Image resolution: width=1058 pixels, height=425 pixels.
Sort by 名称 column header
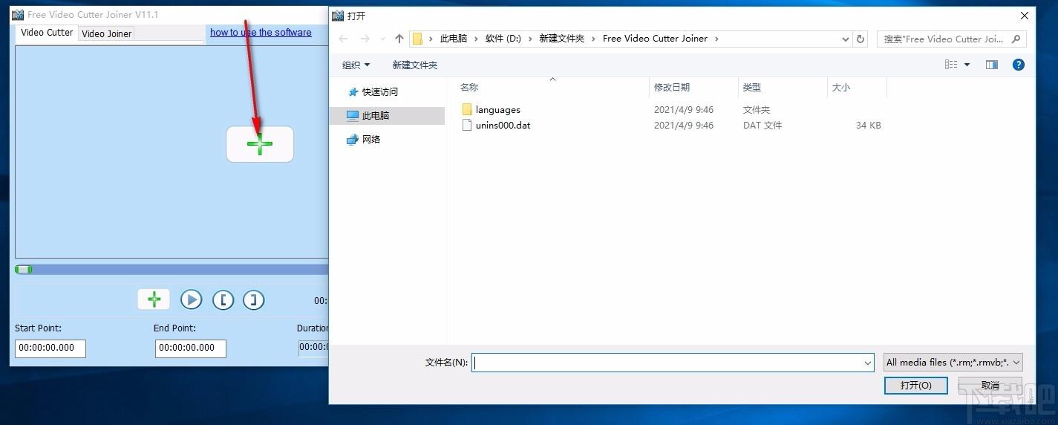469,88
